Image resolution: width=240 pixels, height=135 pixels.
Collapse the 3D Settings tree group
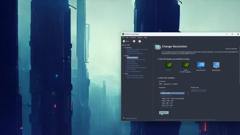point(123,48)
